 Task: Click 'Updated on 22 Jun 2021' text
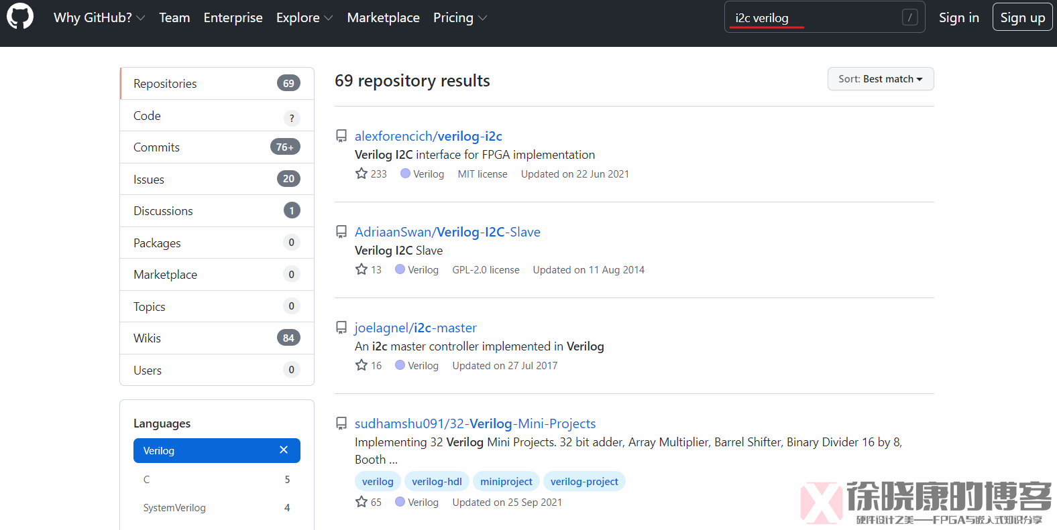[575, 174]
